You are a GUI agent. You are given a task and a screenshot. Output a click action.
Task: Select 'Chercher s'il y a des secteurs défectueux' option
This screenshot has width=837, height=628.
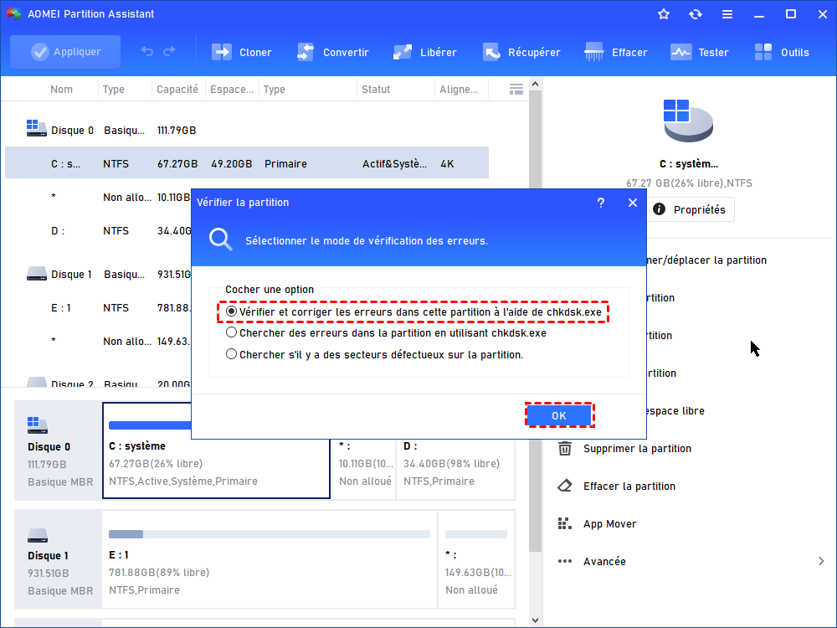tap(231, 354)
